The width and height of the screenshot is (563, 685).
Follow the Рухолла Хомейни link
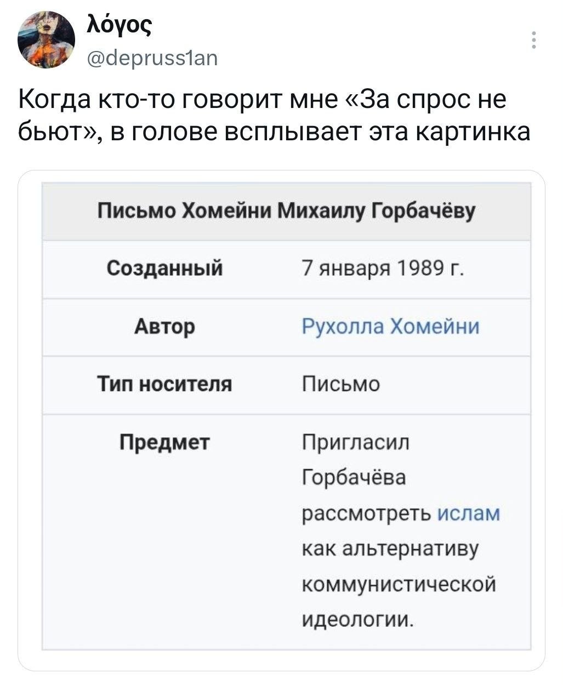[x=391, y=327]
